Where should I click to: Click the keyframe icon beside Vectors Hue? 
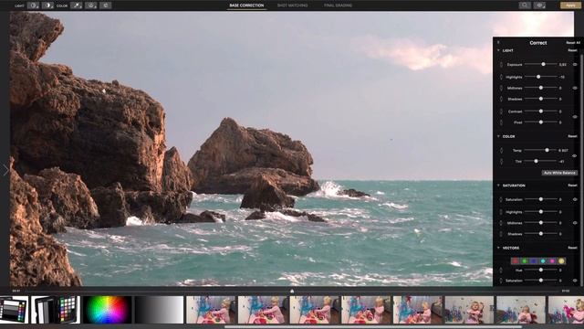pos(501,271)
